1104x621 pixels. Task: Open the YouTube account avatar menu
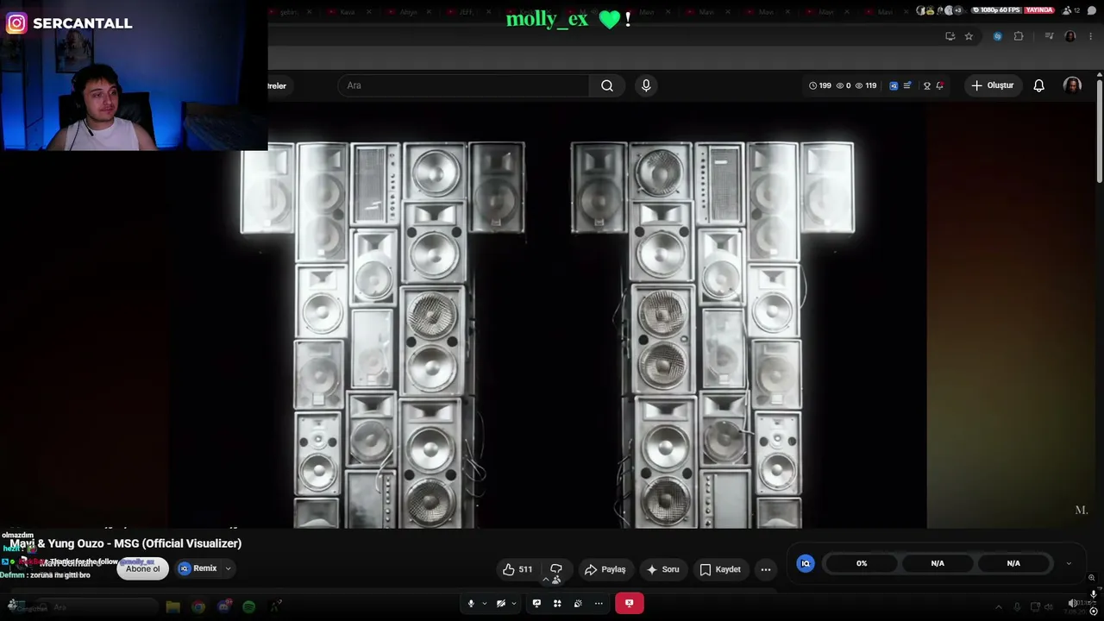[1072, 85]
